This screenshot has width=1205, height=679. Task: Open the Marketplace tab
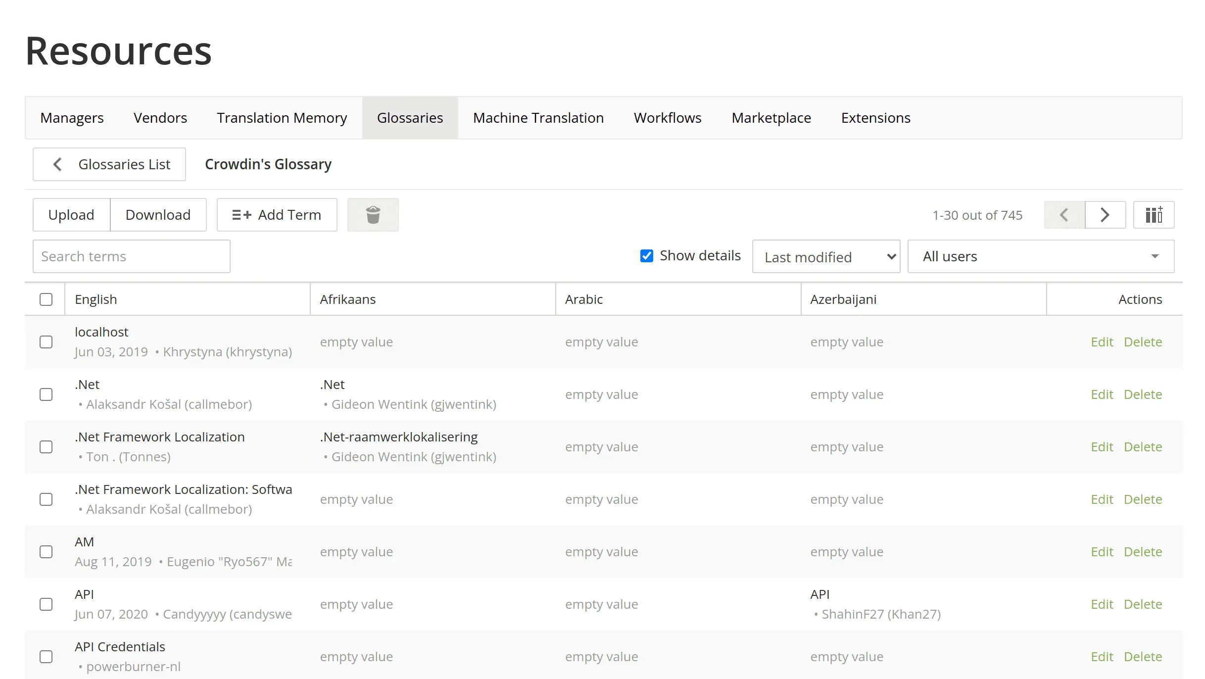[771, 118]
